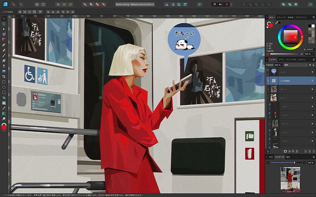Switch to the Designer persona icon

pyautogui.click(x=6, y=4)
